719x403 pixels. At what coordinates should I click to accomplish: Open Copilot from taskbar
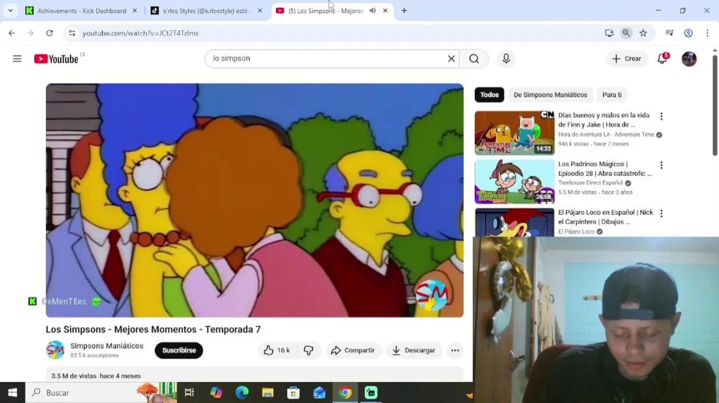[216, 393]
